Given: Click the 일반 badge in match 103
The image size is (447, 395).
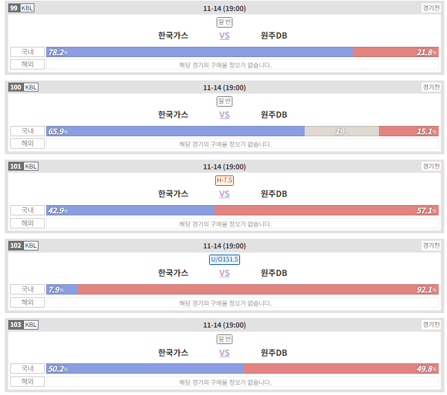Looking at the screenshot, I should pos(224,339).
